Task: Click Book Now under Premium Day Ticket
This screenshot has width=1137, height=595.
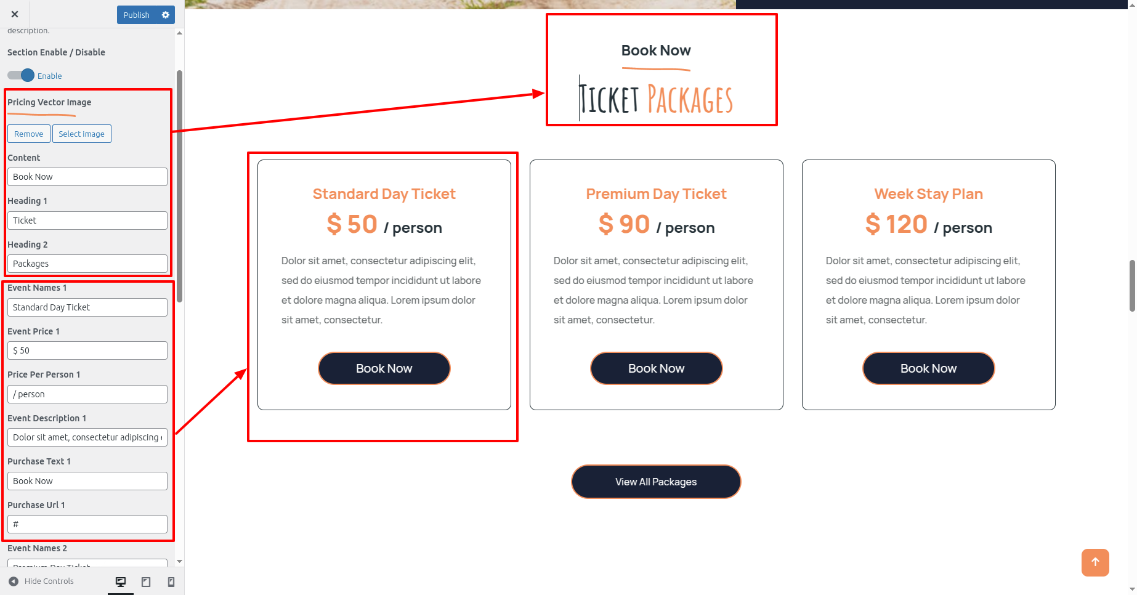Action: pyautogui.click(x=657, y=368)
